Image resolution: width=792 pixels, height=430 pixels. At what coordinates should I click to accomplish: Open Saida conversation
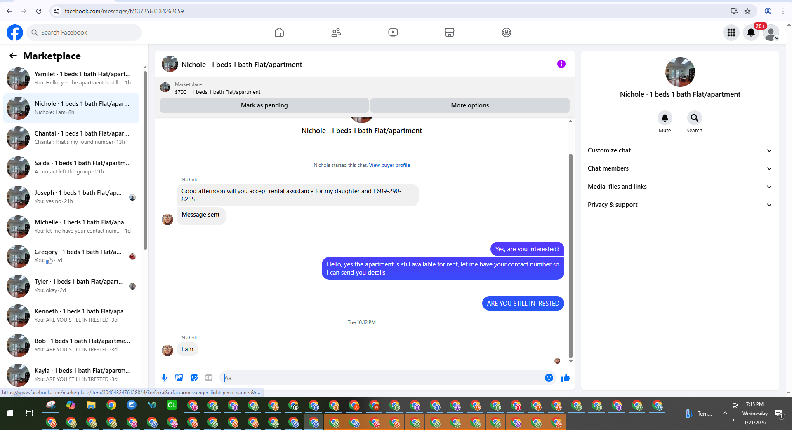coord(71,168)
